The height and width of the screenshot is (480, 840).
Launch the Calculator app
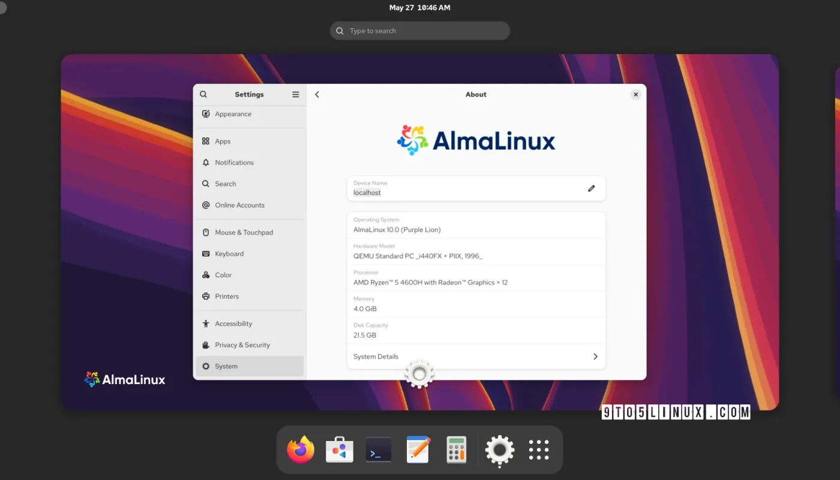pyautogui.click(x=457, y=450)
